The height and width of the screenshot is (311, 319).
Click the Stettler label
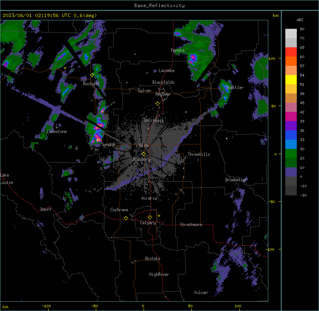point(235,88)
